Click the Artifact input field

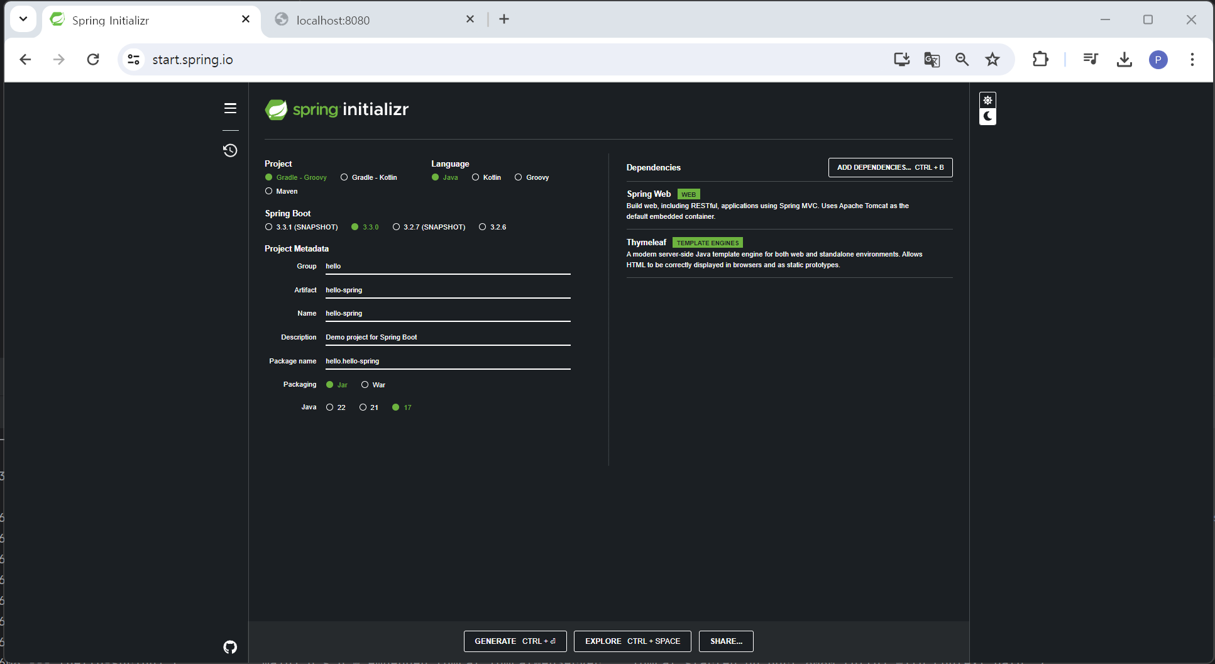(448, 290)
